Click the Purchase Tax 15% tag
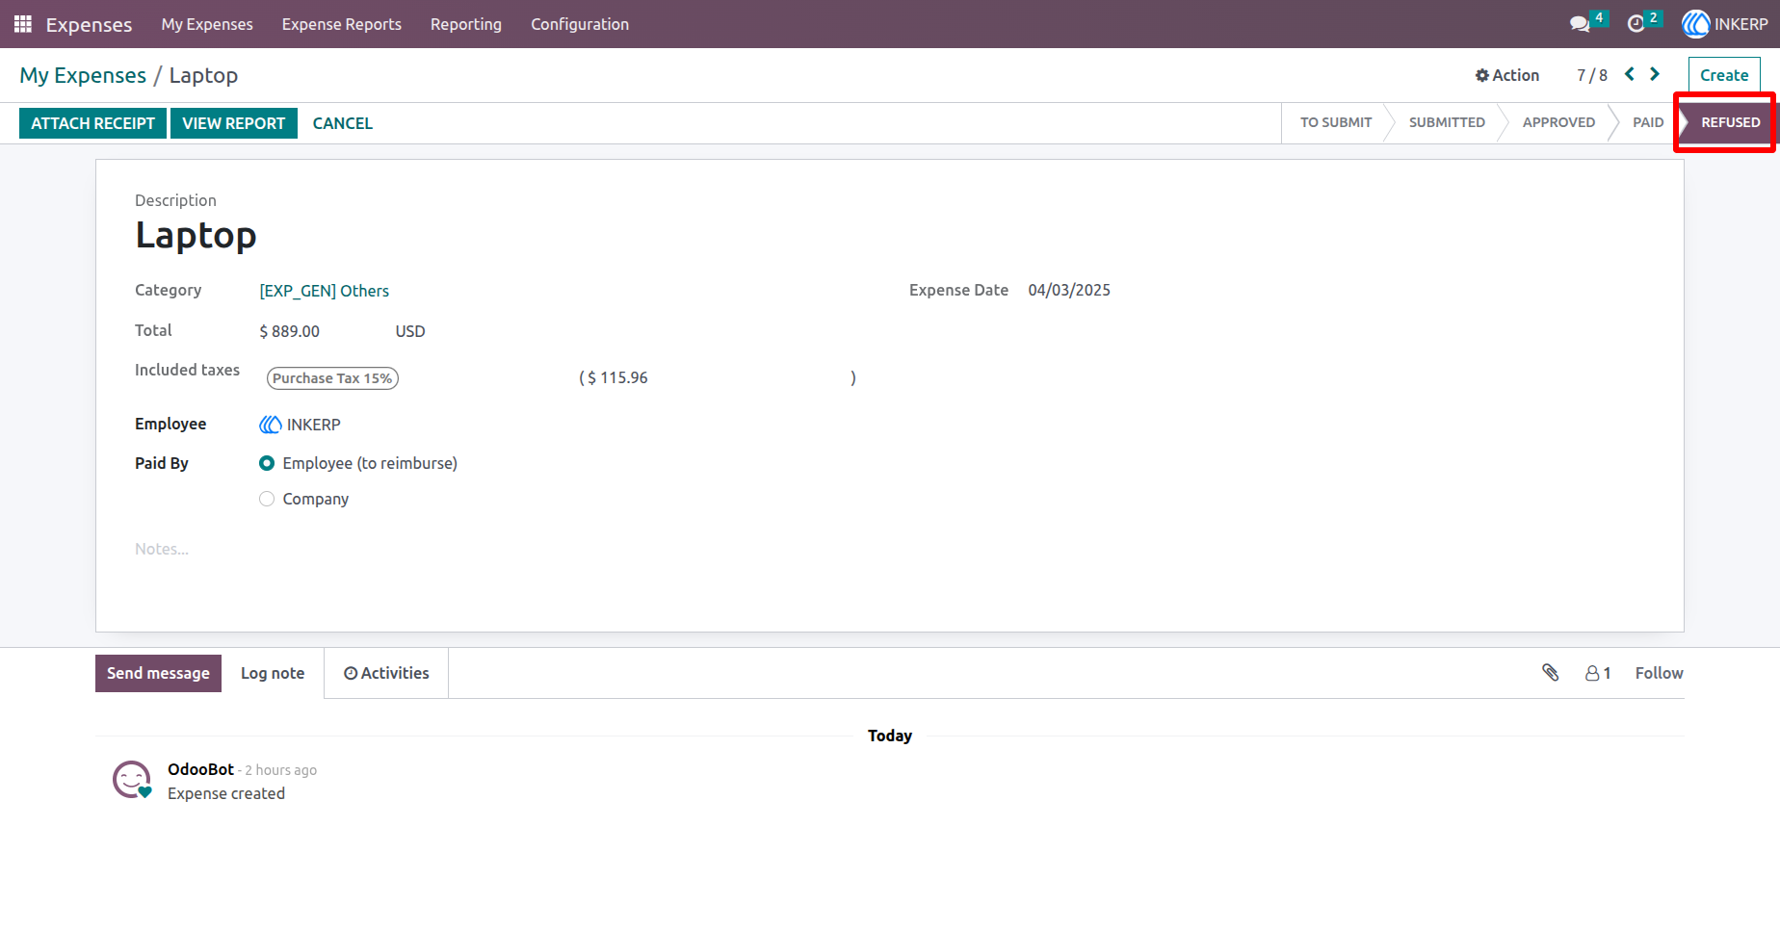Image resolution: width=1780 pixels, height=930 pixels. 332,378
